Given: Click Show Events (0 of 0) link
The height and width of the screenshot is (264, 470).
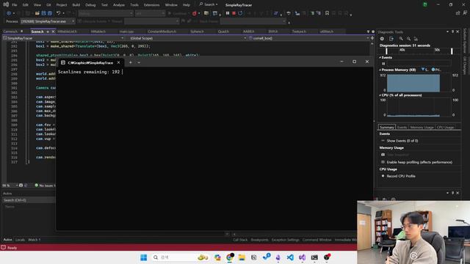Looking at the screenshot, I should point(402,141).
